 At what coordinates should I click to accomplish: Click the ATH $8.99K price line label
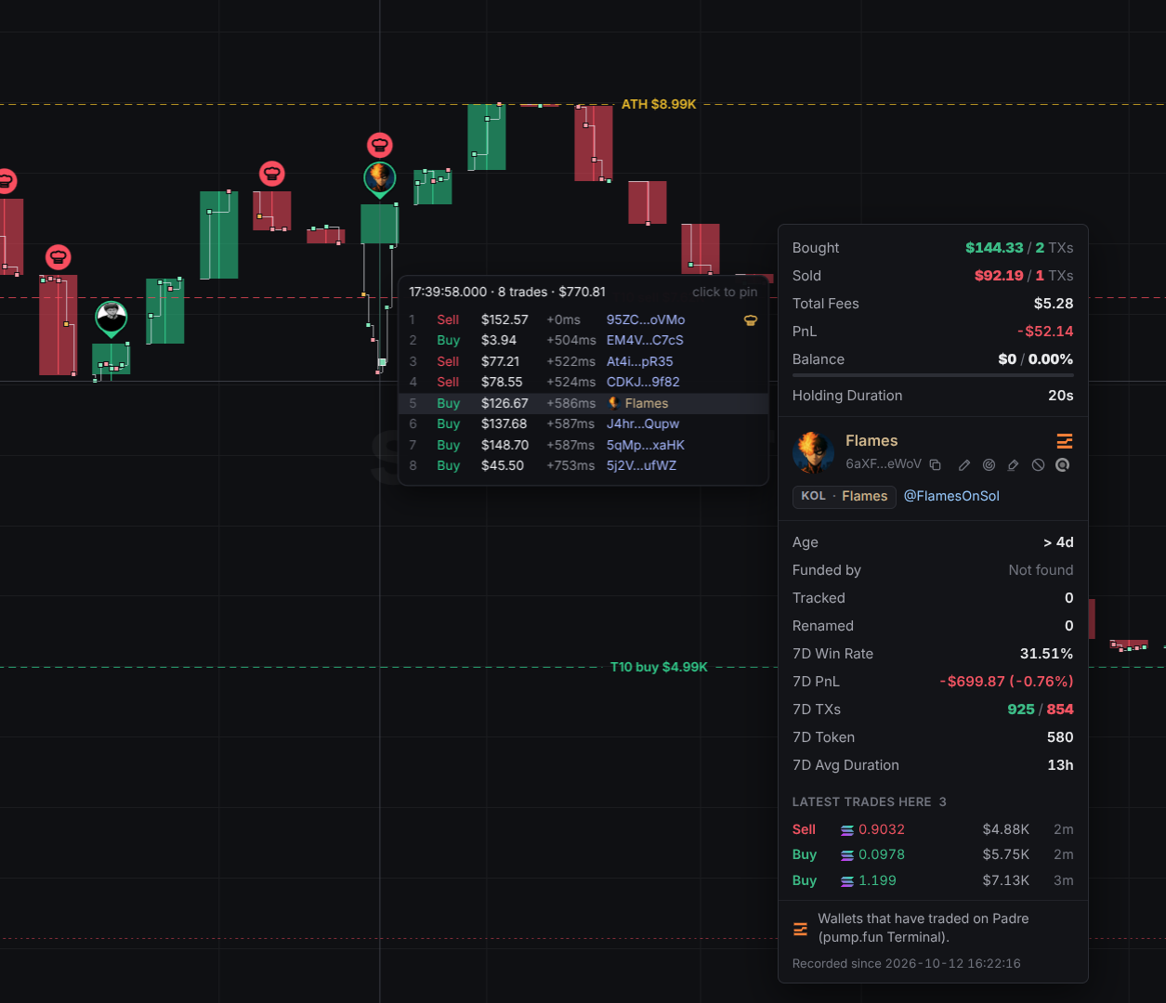[659, 104]
